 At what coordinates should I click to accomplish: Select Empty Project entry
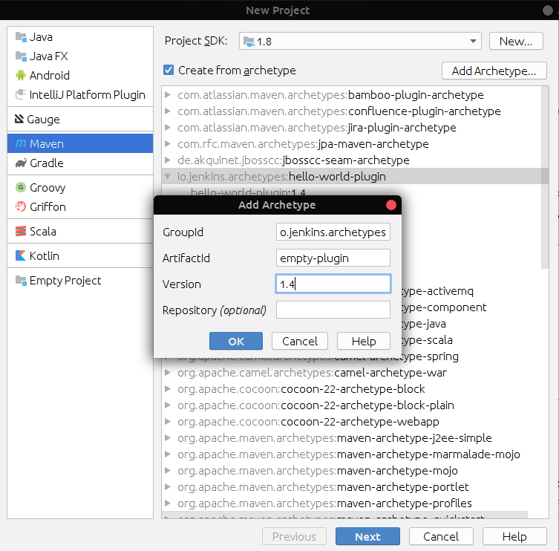coord(80,280)
